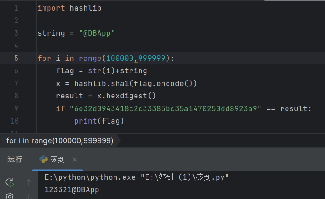
Task: Click 'str(i)+string' expression on line 6
Action: [x=118, y=71]
